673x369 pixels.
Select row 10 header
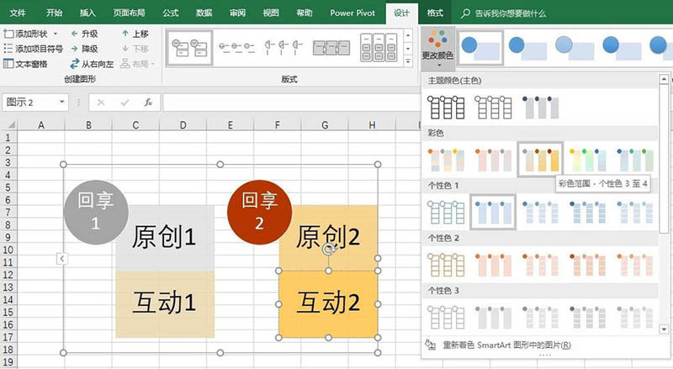click(8, 250)
